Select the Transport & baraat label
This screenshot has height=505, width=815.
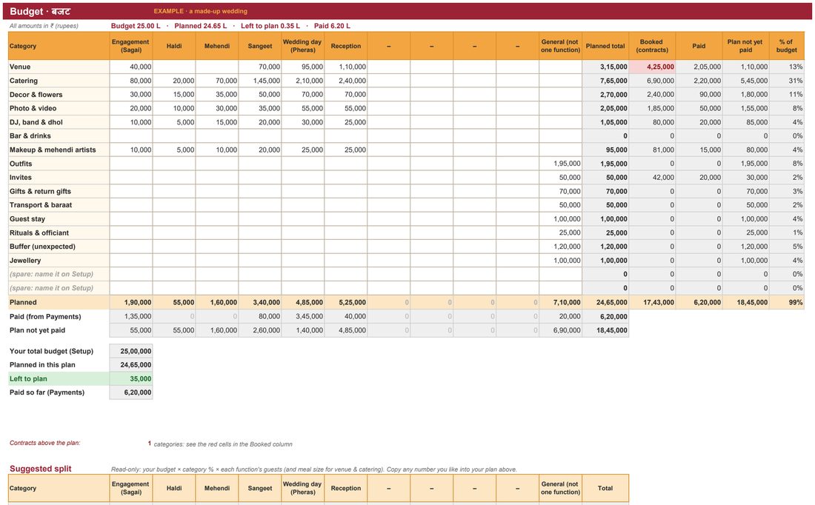pyautogui.click(x=59, y=204)
